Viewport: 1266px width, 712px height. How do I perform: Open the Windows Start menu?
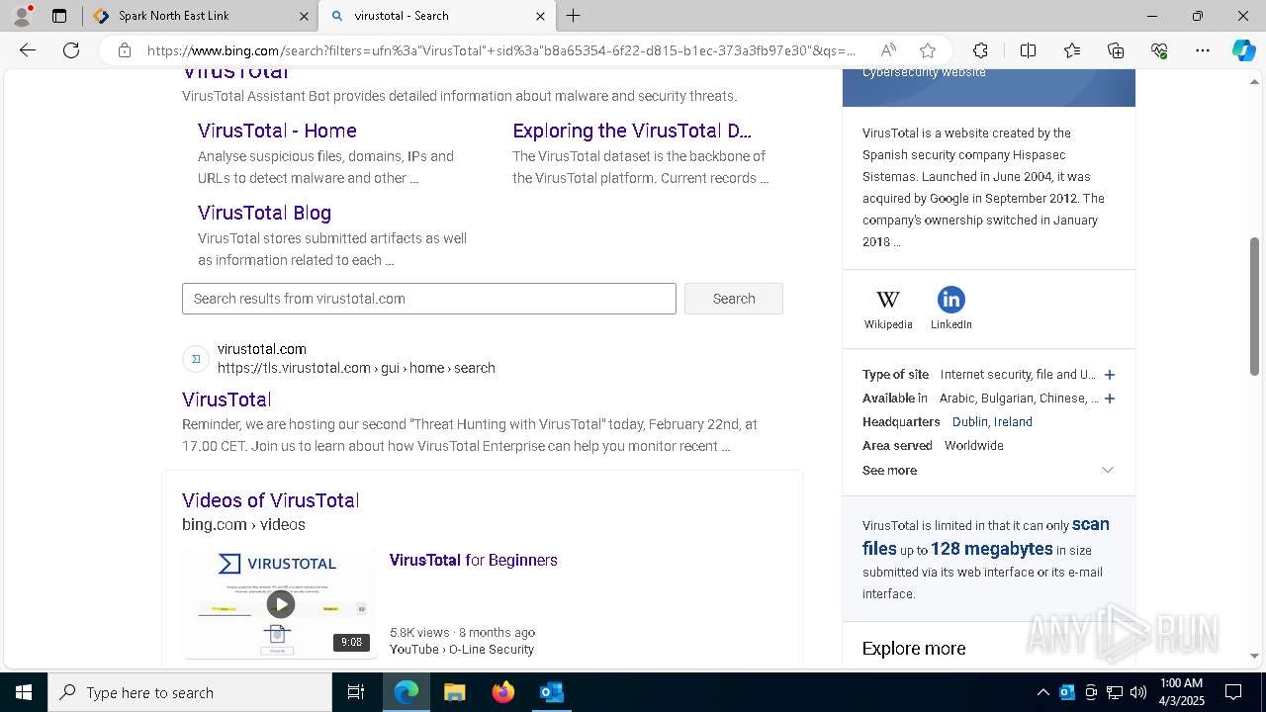click(x=24, y=692)
